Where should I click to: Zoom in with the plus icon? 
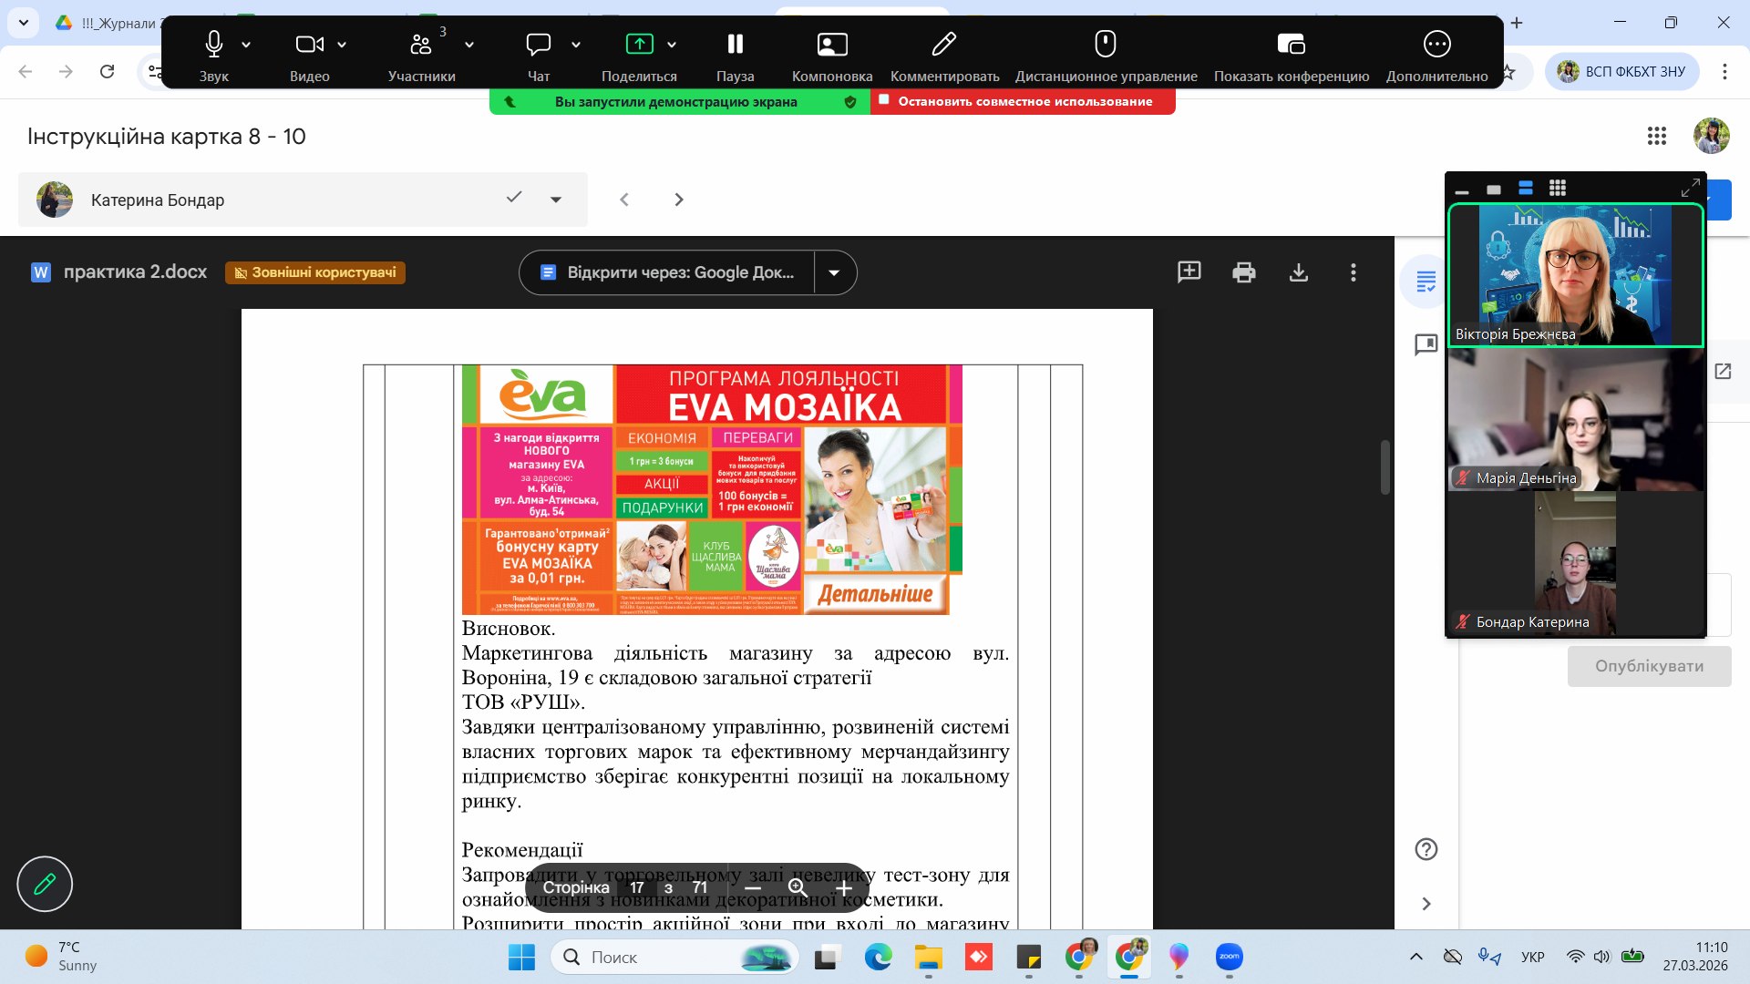pyautogui.click(x=843, y=887)
